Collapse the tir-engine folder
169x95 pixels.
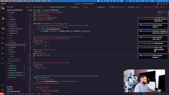12,12
